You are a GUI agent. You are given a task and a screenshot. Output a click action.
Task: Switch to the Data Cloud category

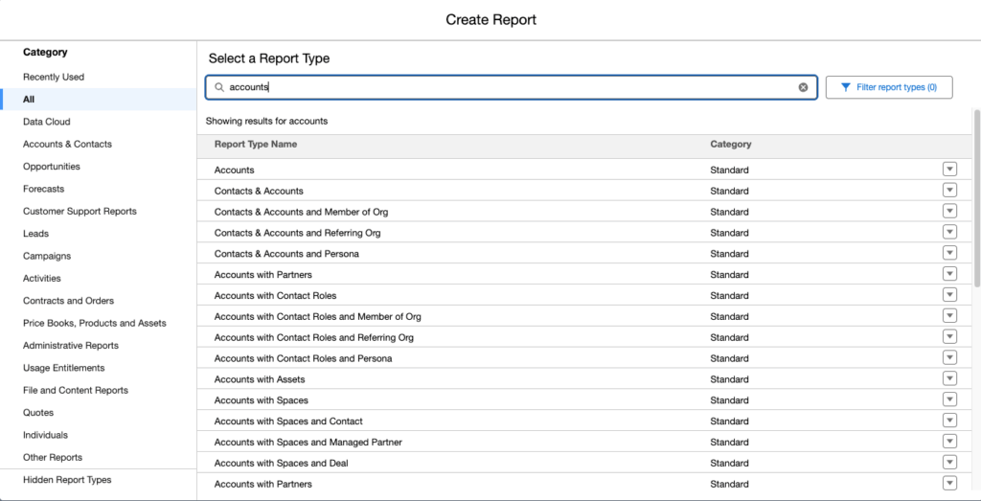47,122
